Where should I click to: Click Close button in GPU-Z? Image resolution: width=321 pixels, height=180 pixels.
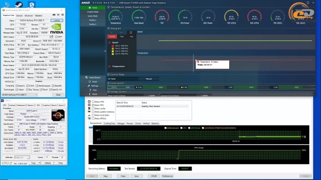point(58,94)
